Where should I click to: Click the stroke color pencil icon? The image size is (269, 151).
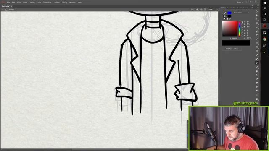225,13
